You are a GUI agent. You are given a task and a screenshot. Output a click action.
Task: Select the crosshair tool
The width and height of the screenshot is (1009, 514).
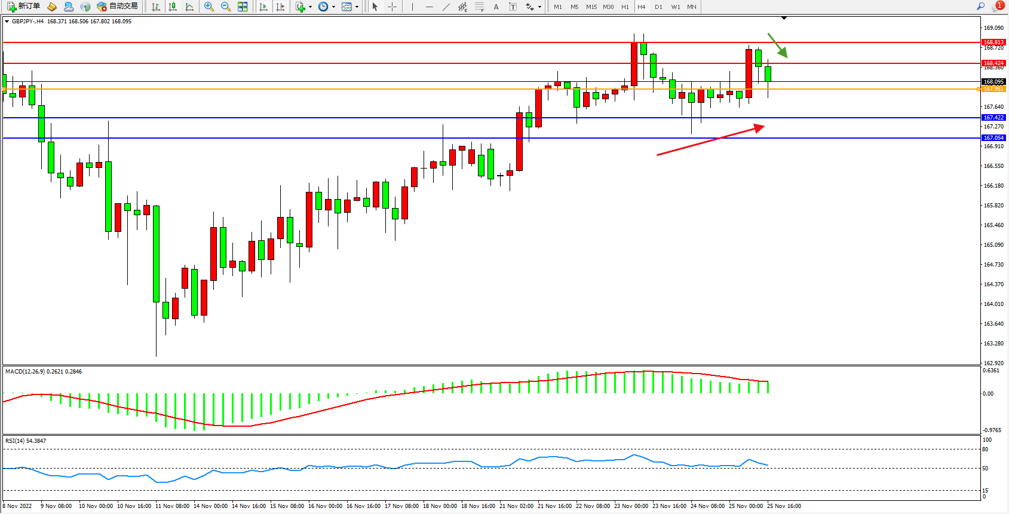392,7
